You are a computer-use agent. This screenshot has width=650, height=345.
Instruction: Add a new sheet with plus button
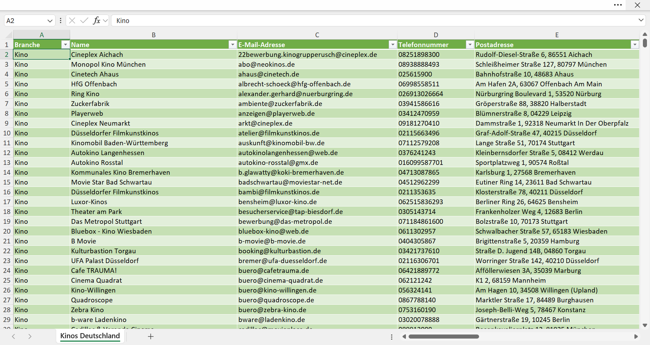[x=151, y=336]
